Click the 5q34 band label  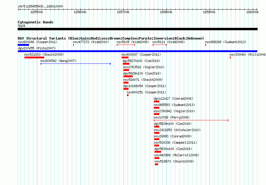click(22, 26)
